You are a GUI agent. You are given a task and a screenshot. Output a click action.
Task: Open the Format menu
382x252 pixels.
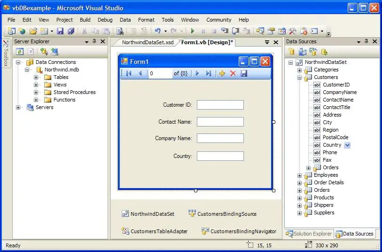[x=146, y=20]
